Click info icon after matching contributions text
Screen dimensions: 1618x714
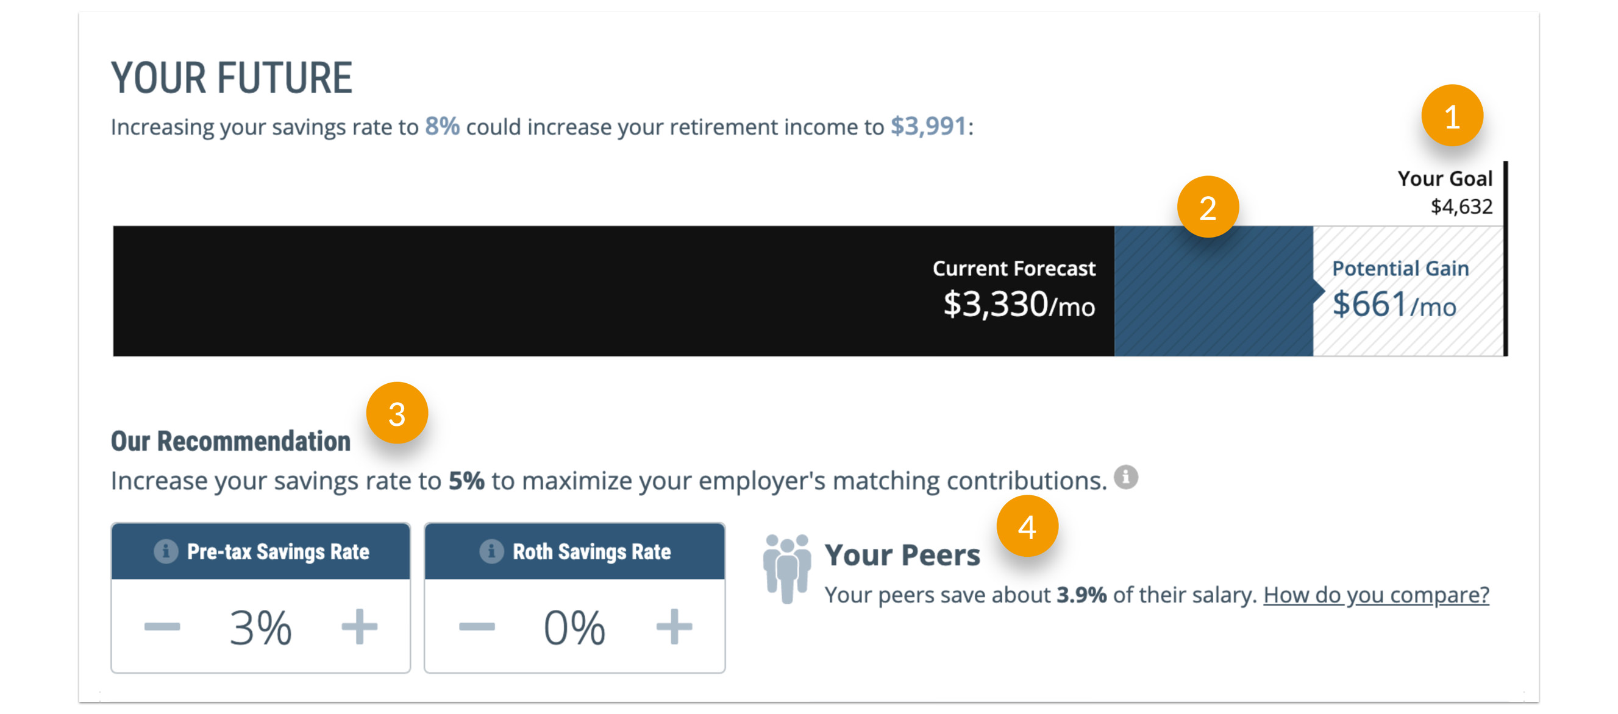coord(1125,478)
